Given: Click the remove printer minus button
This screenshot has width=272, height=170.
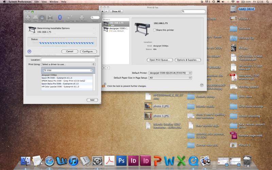Looking at the screenshot, I should pyautogui.click(x=107, y=68).
